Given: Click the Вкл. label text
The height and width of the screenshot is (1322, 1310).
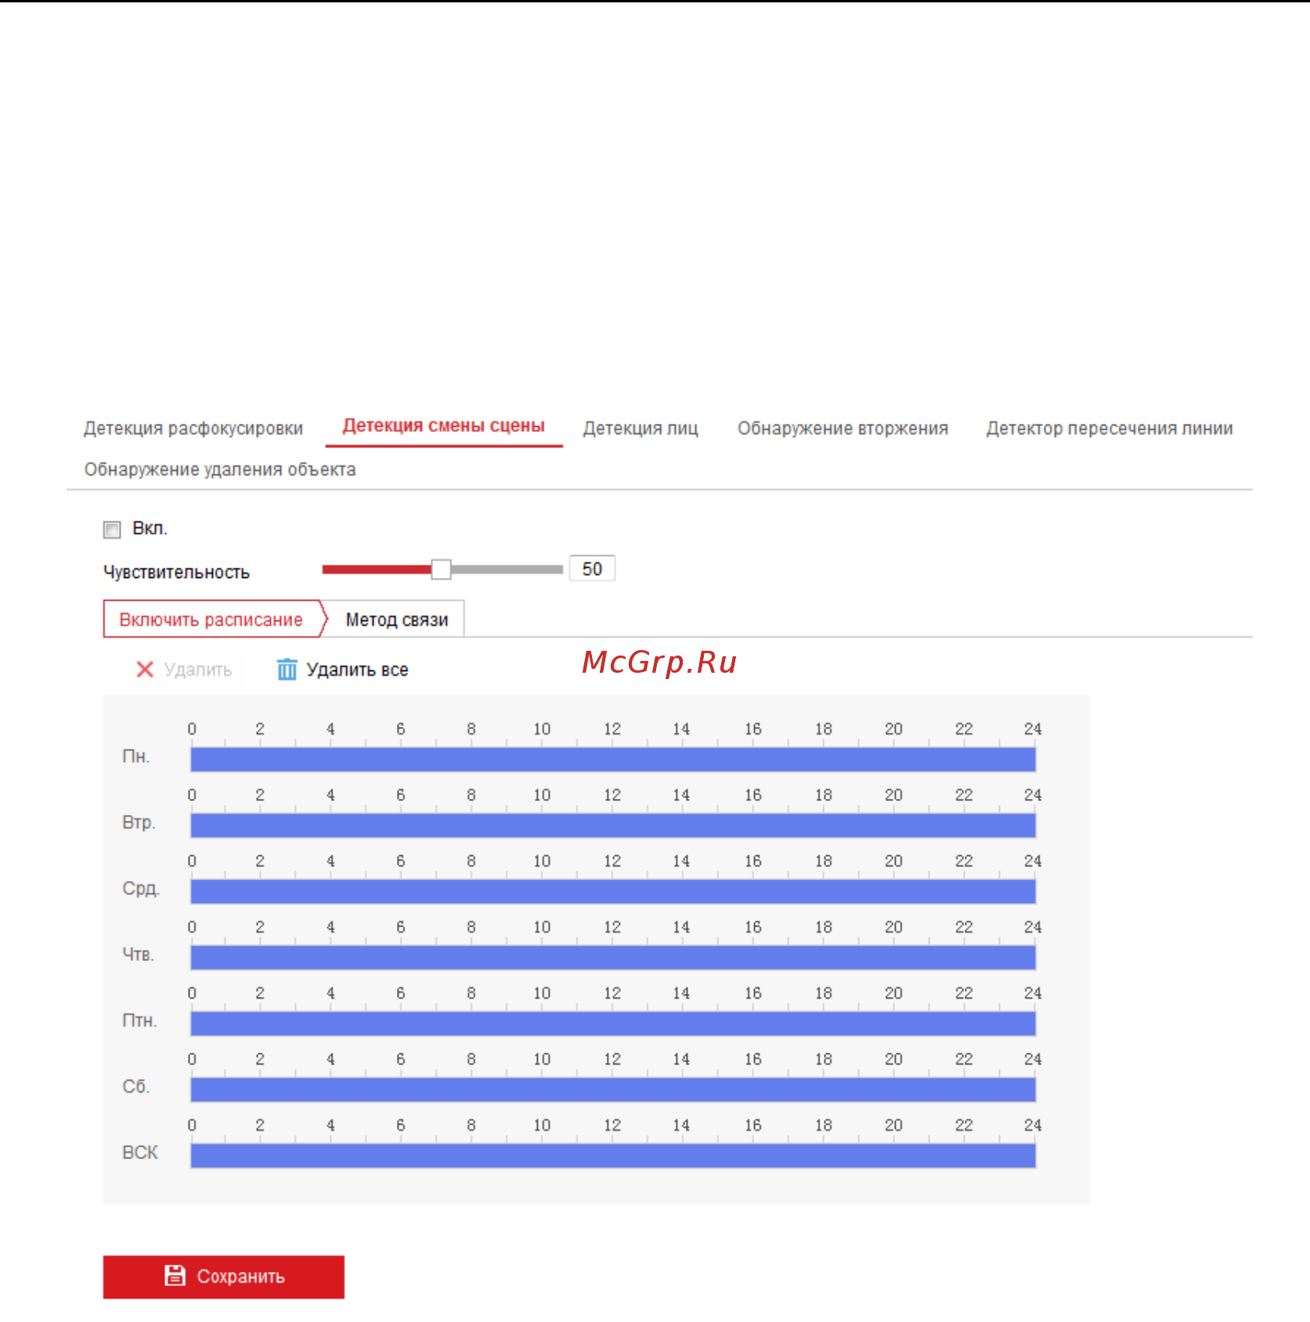Looking at the screenshot, I should pos(150,529).
